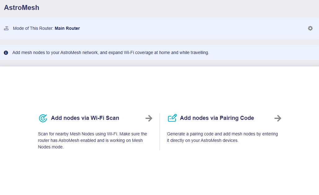Open Pairing Code with its arrow
This screenshot has width=319, height=195.
point(278,118)
